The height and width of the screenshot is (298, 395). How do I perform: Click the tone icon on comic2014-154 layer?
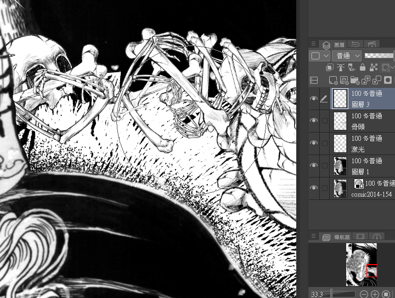point(358,184)
